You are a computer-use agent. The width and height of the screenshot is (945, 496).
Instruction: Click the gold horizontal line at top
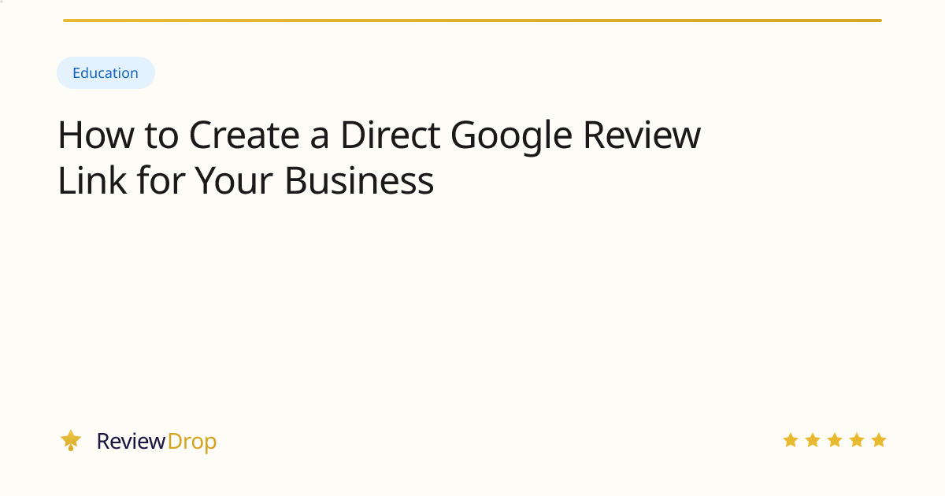(x=472, y=20)
